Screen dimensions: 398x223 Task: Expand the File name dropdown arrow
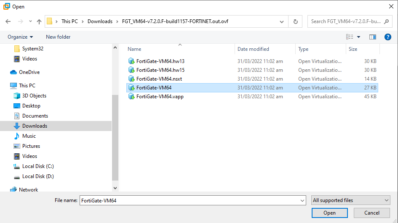(x=302, y=200)
